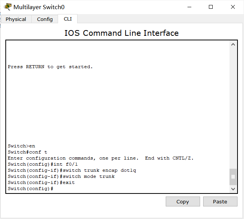Viewport: 244px width, 219px height.
Task: Switch to the Physical tab
Action: point(16,19)
